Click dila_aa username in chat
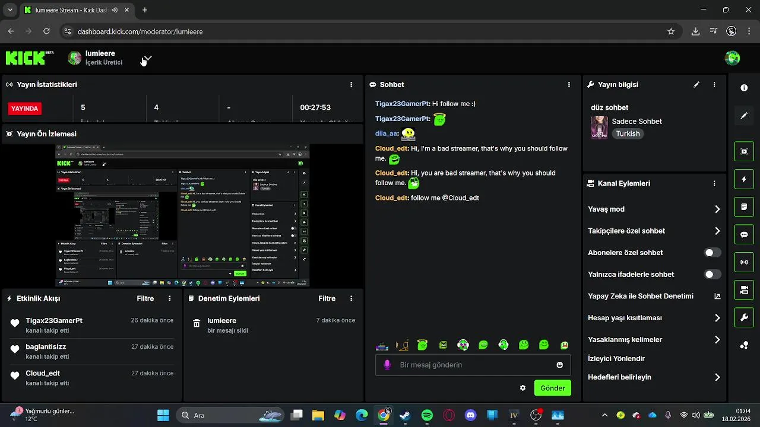 pos(387,134)
